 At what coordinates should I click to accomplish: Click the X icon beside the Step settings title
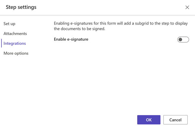187,7
